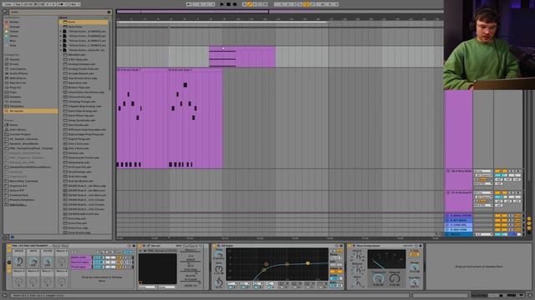Screen dimensions: 535x300
Task: Click the Glue Compressor Threshold knob
Action: coord(378,278)
